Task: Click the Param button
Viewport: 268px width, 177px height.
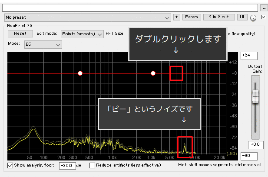Action: (x=191, y=17)
